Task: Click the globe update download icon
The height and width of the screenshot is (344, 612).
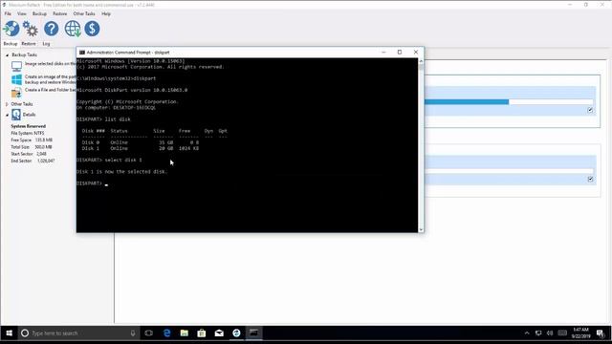Action: (x=73, y=29)
